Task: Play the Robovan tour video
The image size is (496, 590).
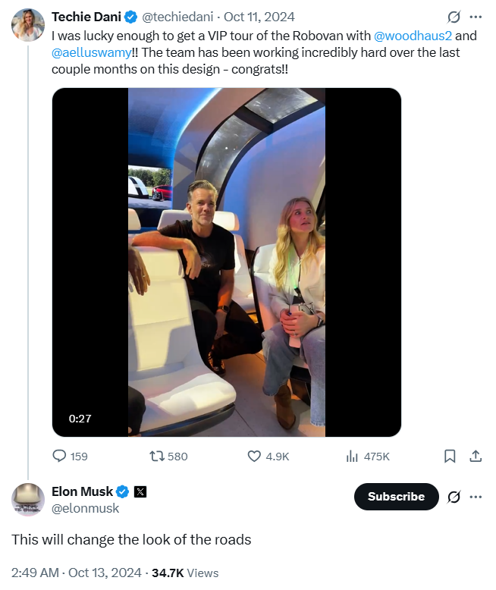Action: tap(226, 262)
